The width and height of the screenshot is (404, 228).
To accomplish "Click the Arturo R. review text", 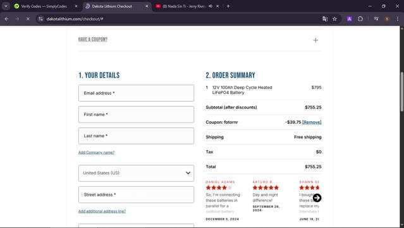I will (x=266, y=198).
